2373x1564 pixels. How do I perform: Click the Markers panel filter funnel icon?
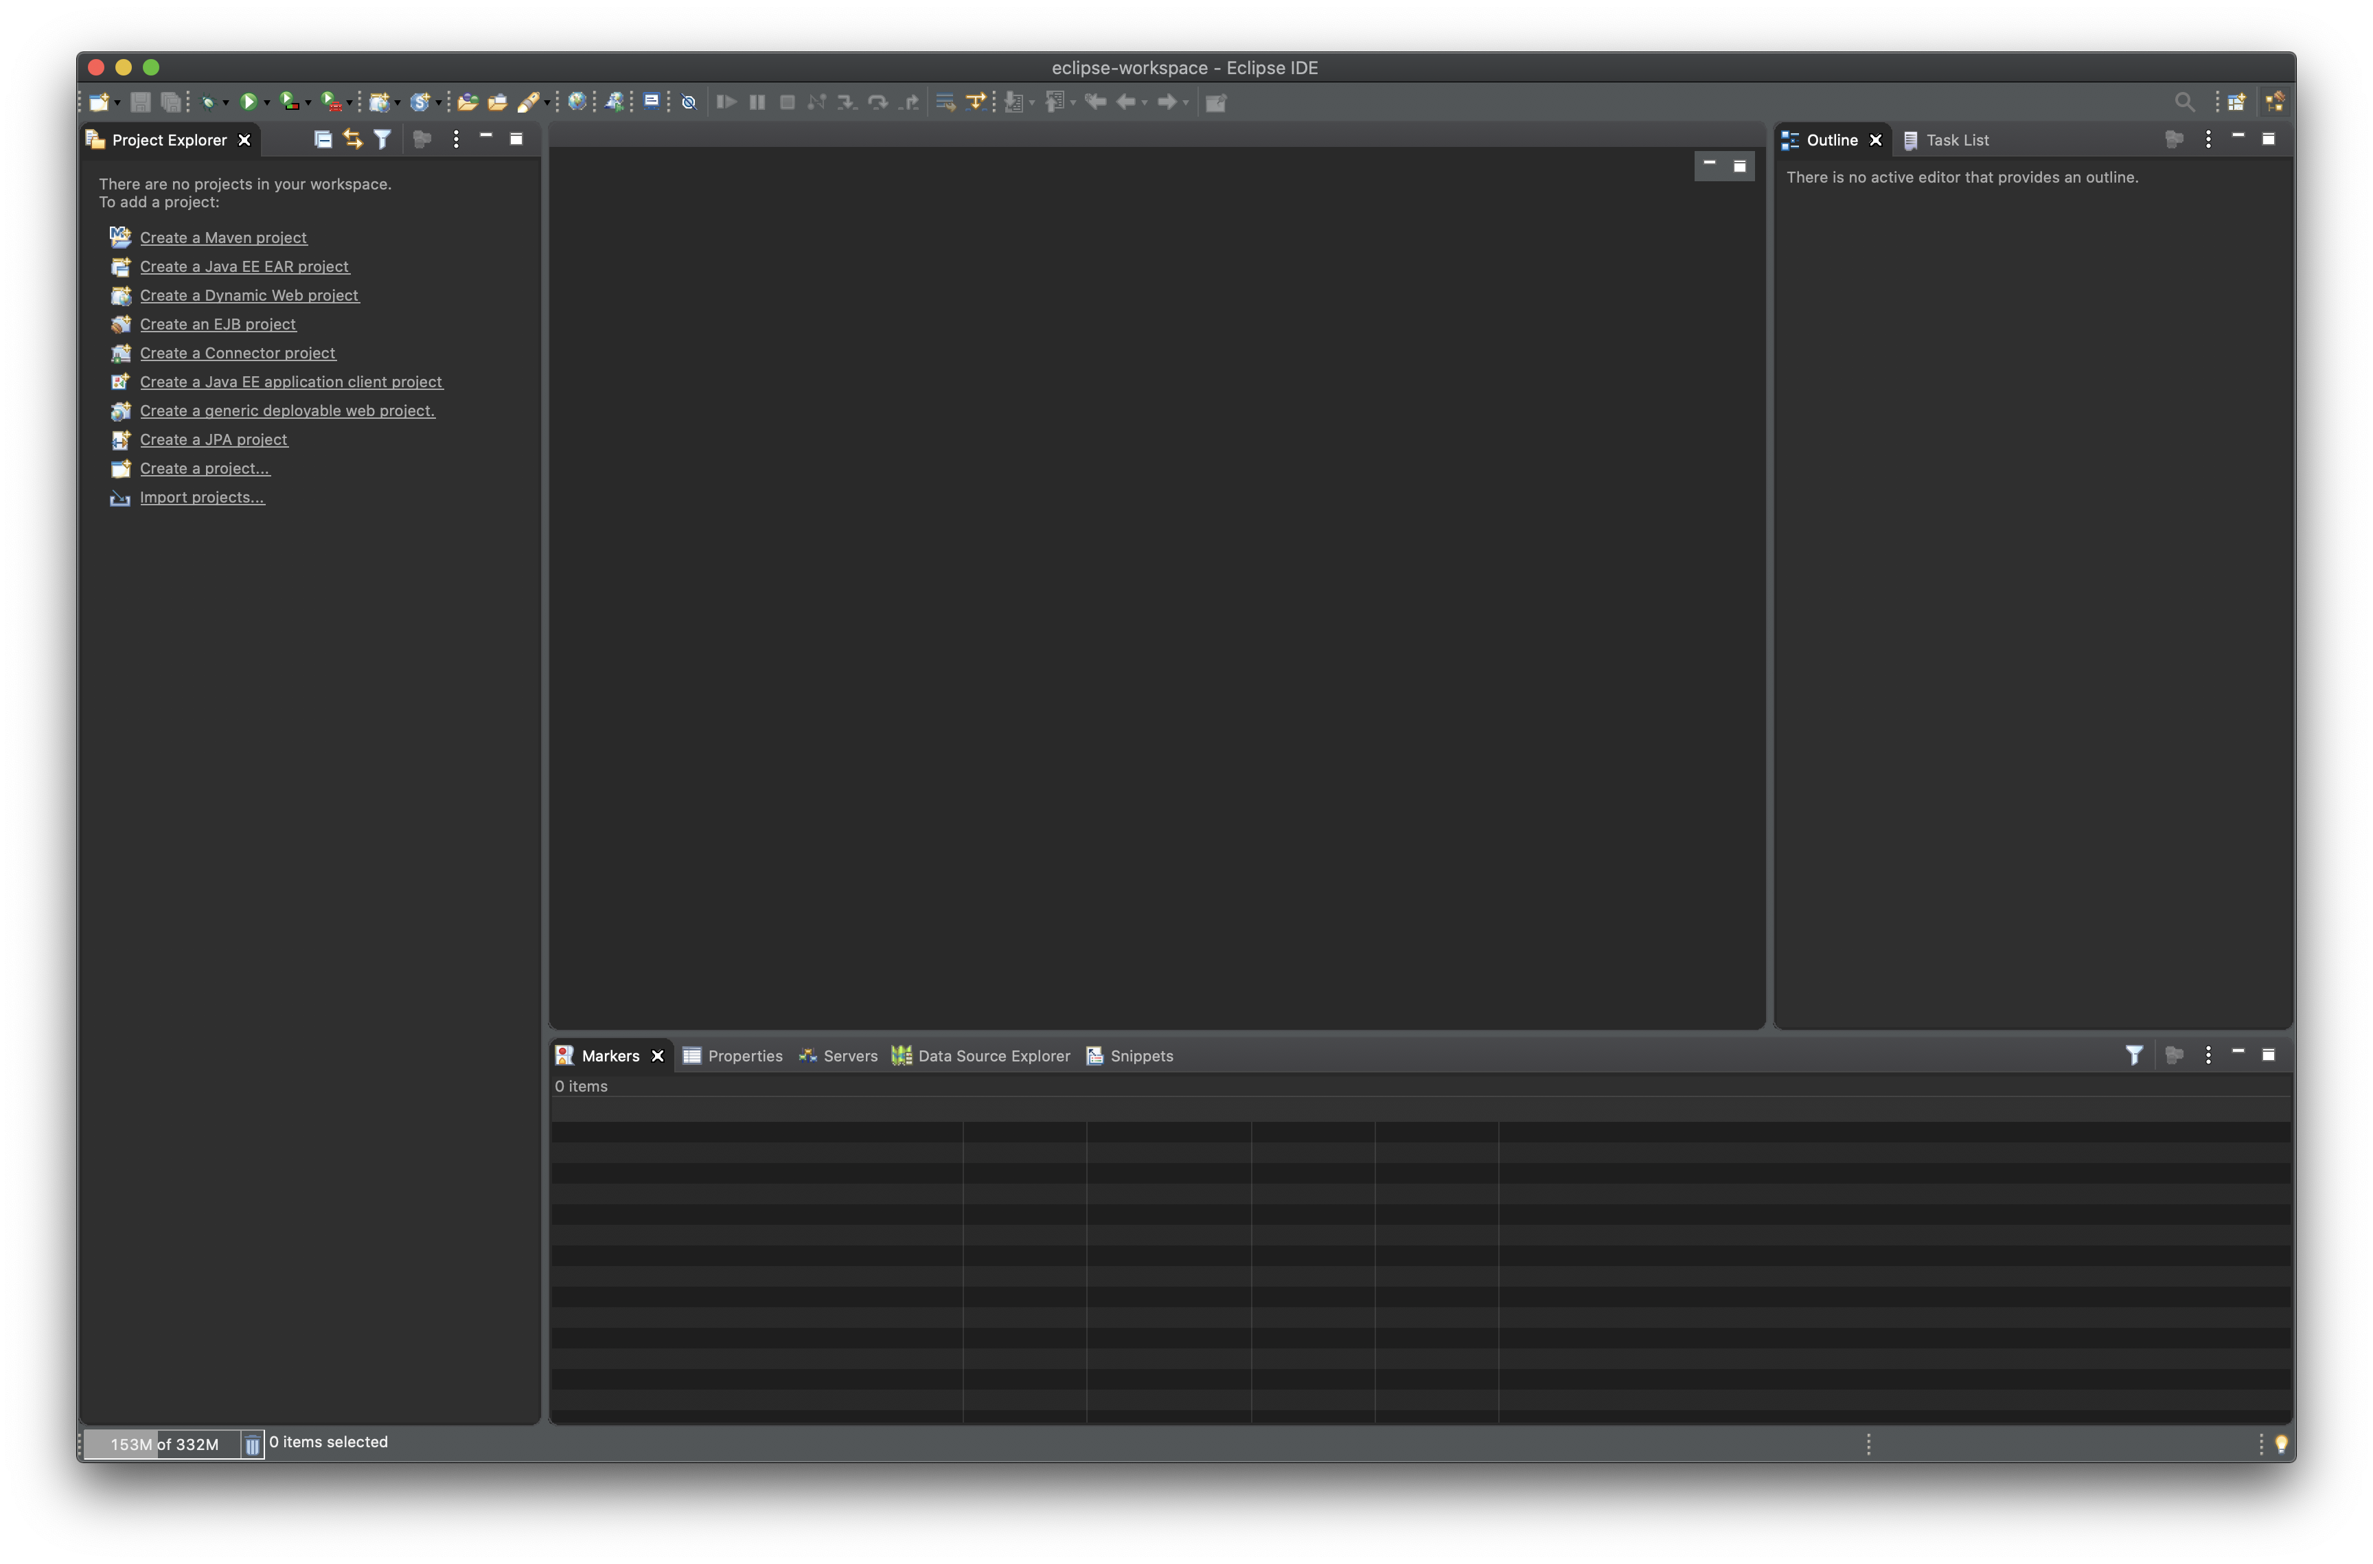pos(2133,1055)
